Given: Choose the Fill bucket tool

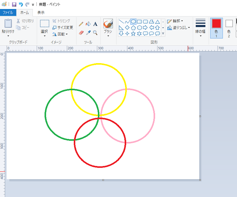Looking at the screenshot, I should 88,24.
